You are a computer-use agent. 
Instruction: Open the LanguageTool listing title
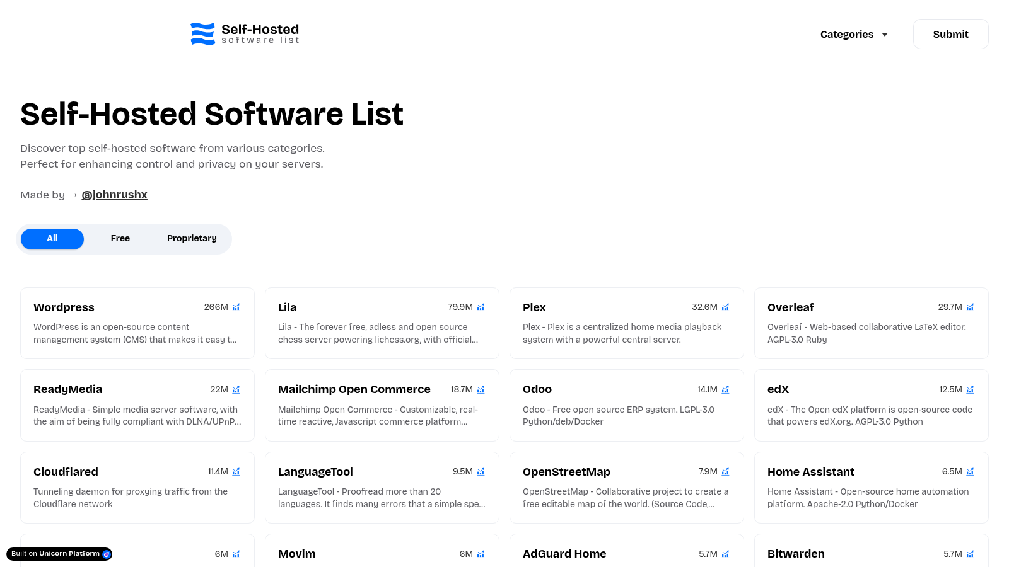[315, 472]
